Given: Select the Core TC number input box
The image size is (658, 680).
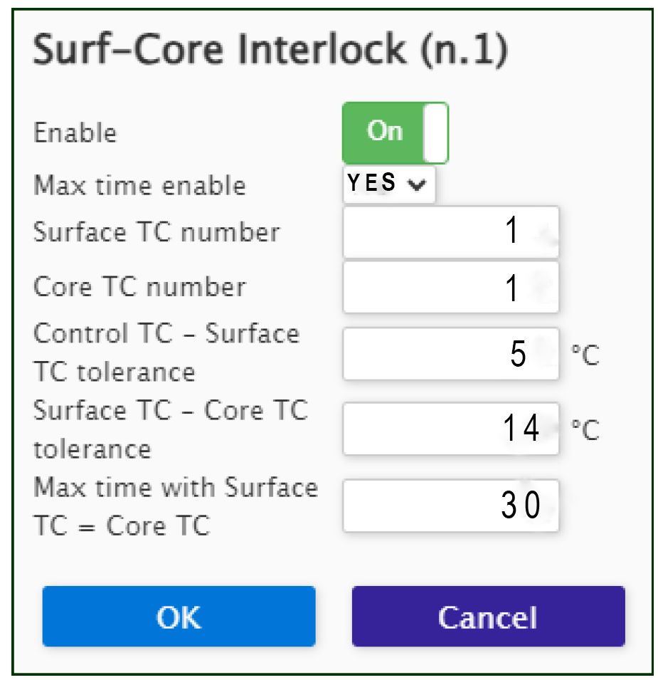Looking at the screenshot, I should point(451,287).
